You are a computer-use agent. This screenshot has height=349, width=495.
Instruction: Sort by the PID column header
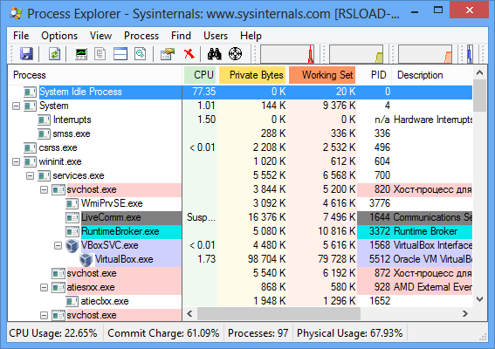(375, 75)
